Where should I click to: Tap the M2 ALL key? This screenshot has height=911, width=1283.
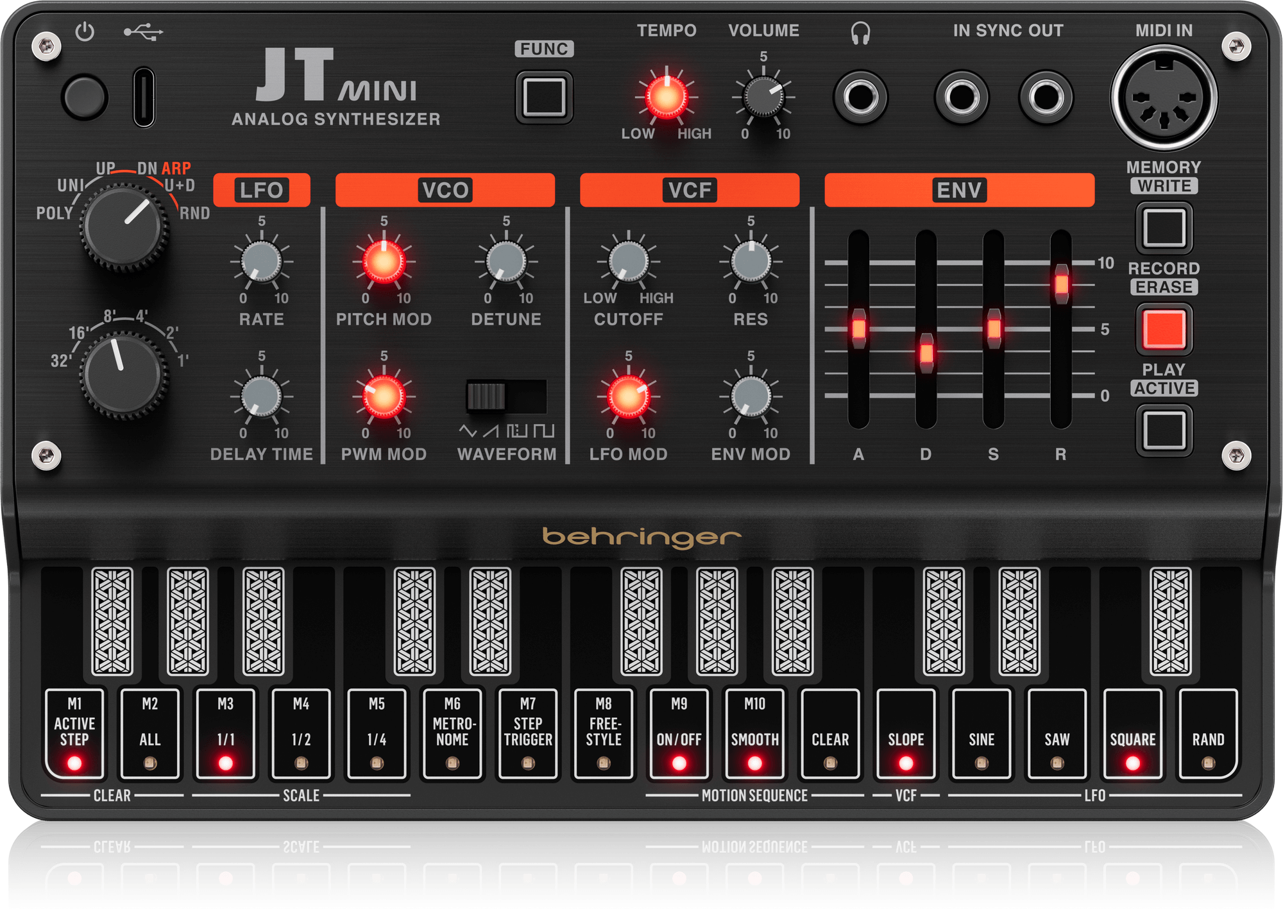[x=150, y=734]
